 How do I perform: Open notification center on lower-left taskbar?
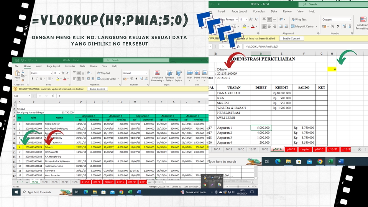coord(252,192)
